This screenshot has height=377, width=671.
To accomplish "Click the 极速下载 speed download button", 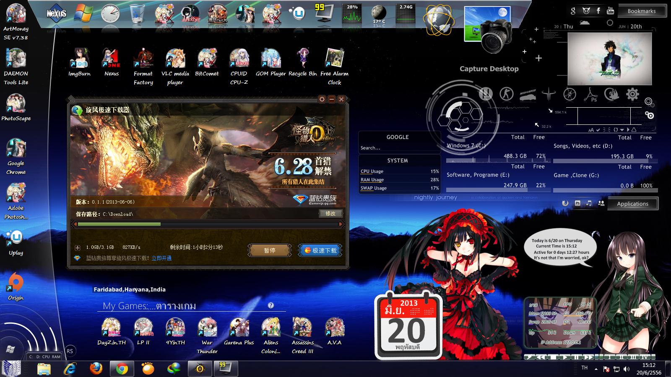I will click(320, 250).
